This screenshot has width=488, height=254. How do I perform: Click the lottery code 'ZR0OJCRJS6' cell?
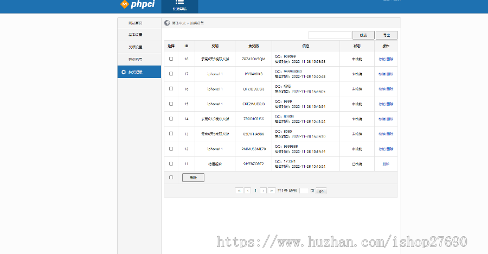click(x=254, y=119)
